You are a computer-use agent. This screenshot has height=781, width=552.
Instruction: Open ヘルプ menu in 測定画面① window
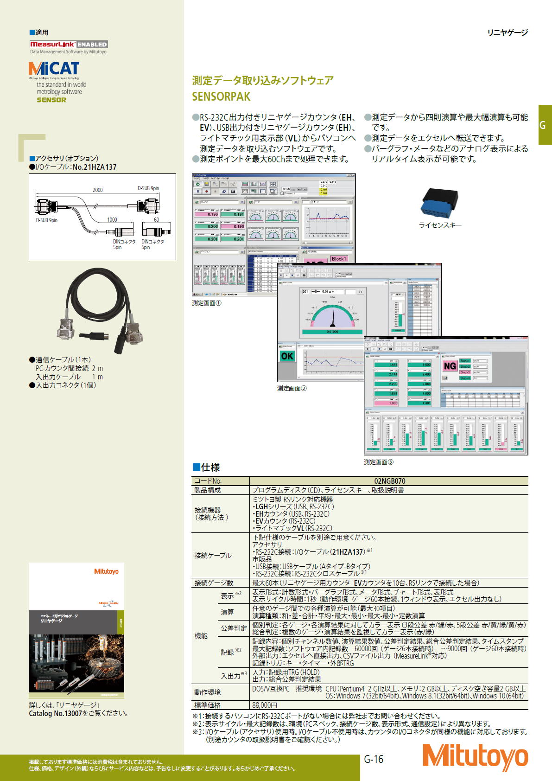click(225, 179)
